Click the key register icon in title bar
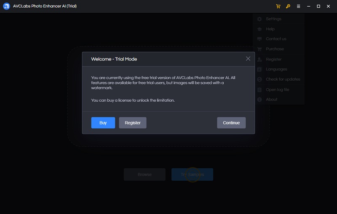 pyautogui.click(x=288, y=6)
